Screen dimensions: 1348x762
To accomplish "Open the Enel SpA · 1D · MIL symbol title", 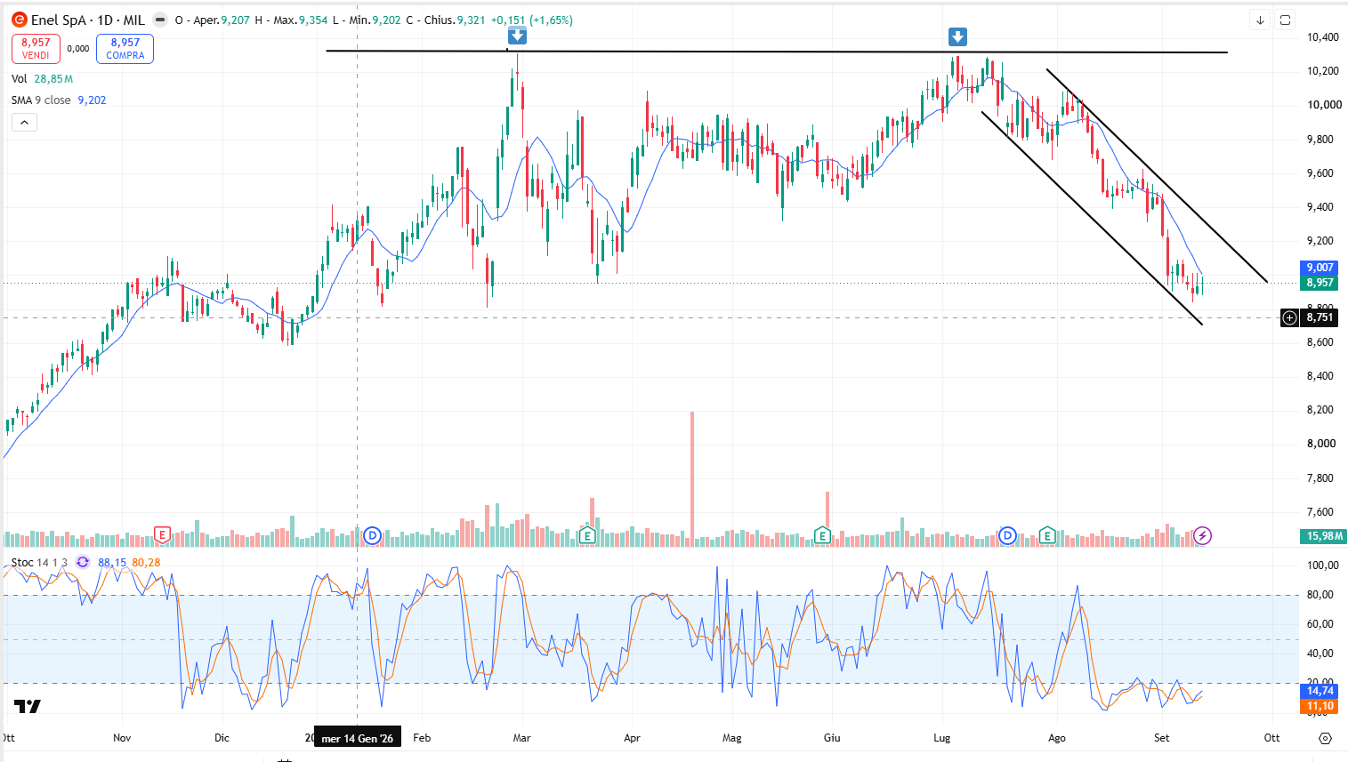I will tap(87, 20).
